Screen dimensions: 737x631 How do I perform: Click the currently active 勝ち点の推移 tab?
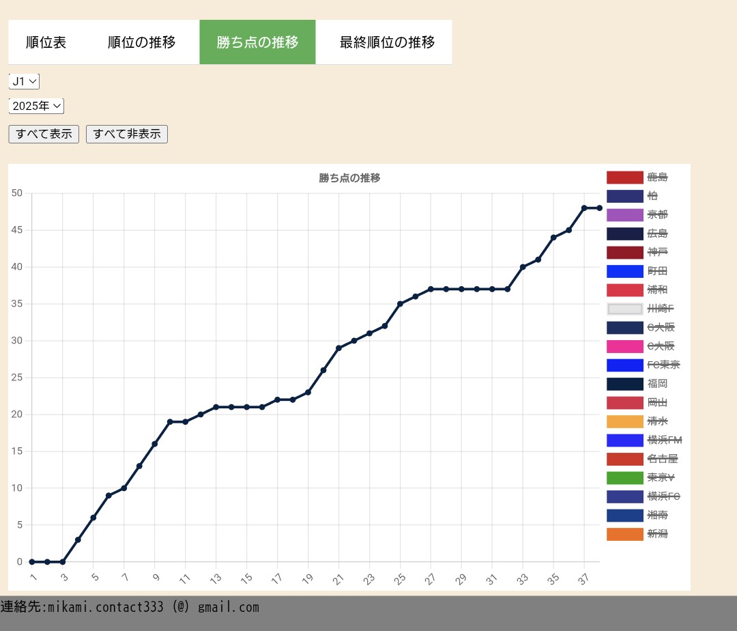[257, 42]
